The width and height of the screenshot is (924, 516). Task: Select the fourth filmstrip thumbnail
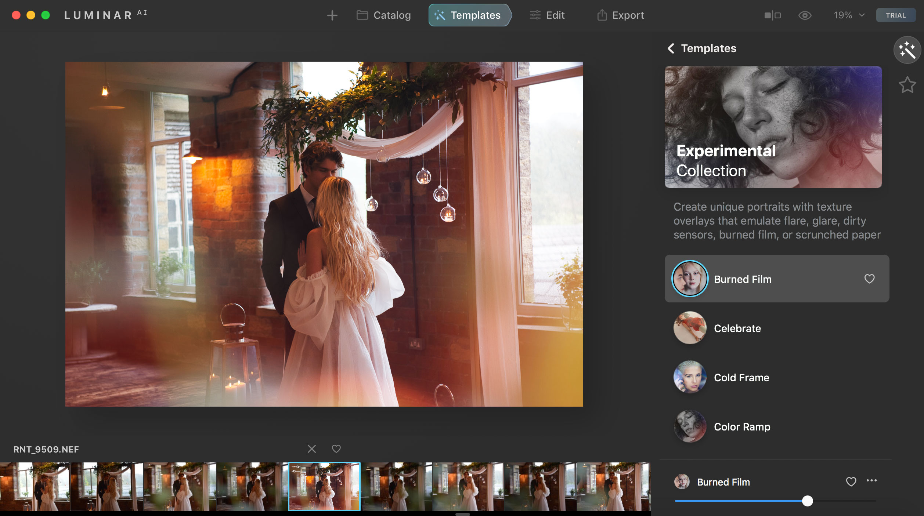click(x=252, y=487)
